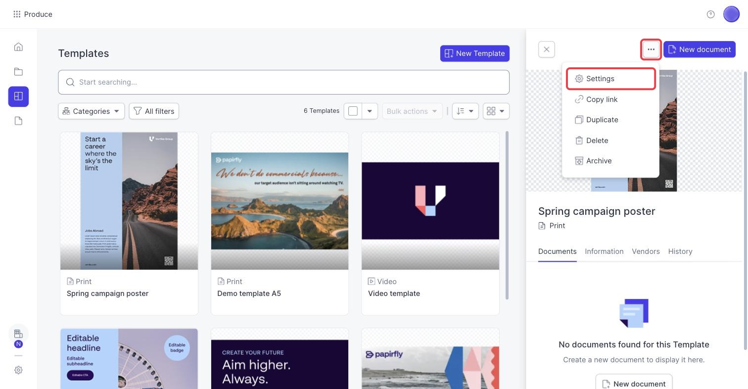The width and height of the screenshot is (748, 389).
Task: Close the template details panel
Action: 547,49
